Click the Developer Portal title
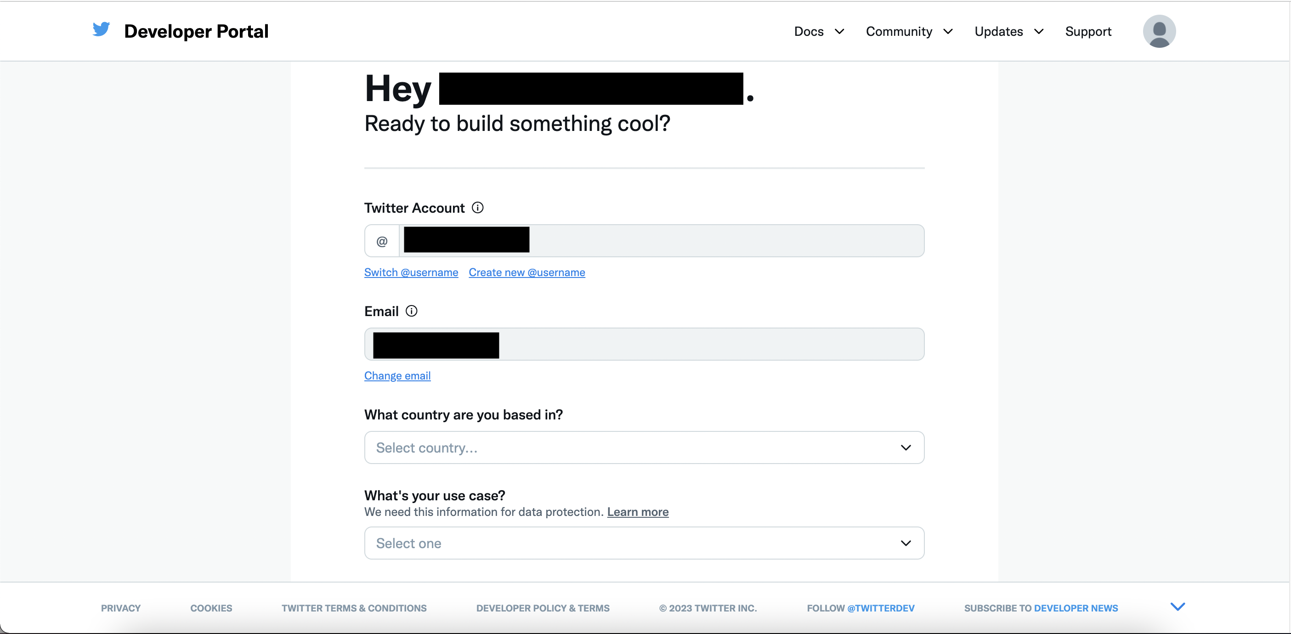 (x=197, y=31)
